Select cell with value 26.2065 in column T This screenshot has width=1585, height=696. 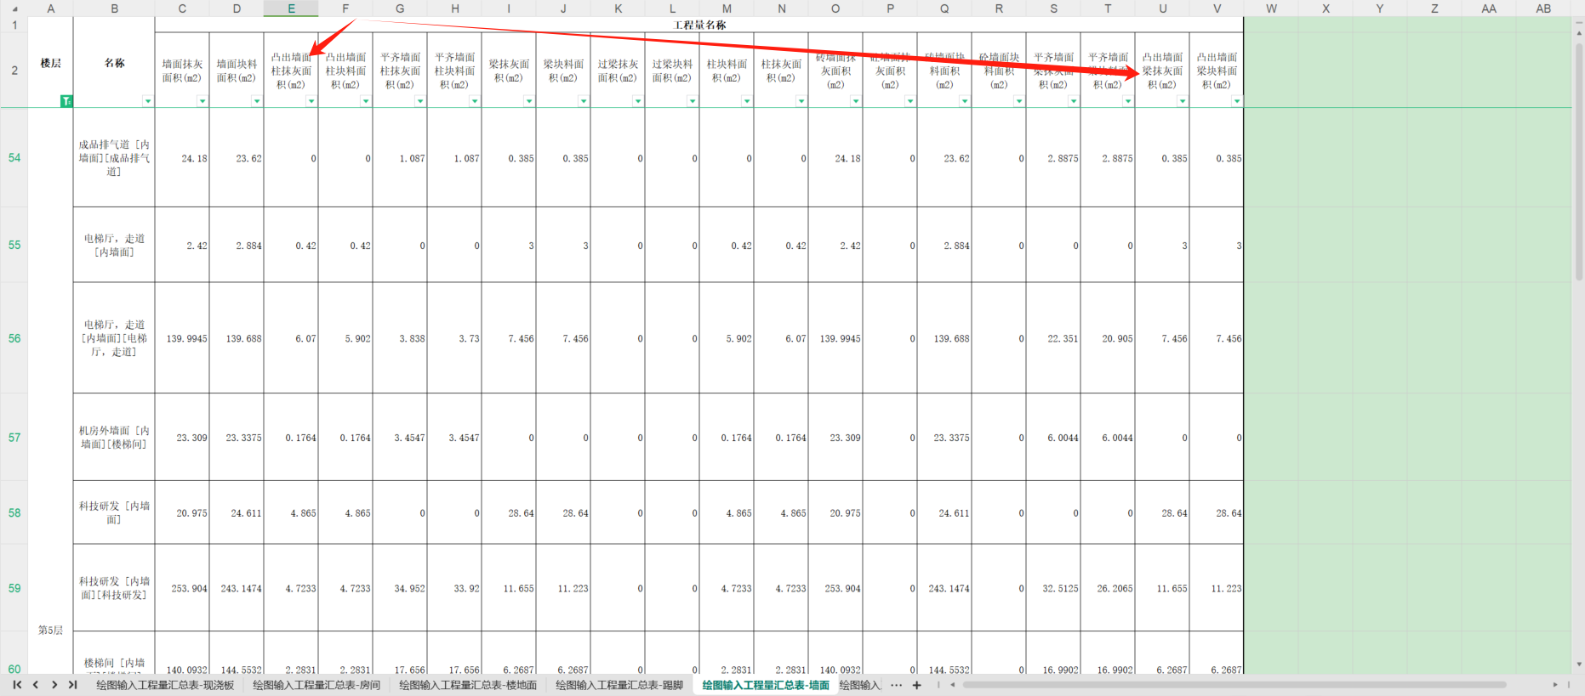(x=1108, y=588)
